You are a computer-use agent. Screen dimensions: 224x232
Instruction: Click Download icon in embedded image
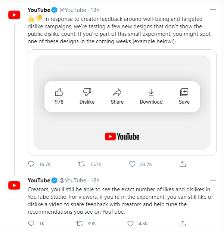(x=151, y=92)
